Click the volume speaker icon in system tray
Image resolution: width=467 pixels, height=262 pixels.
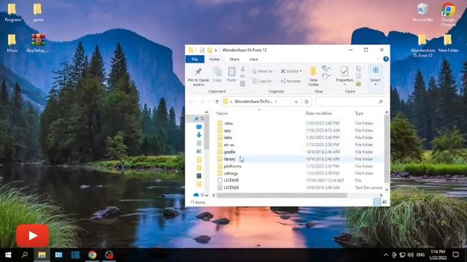(x=410, y=255)
